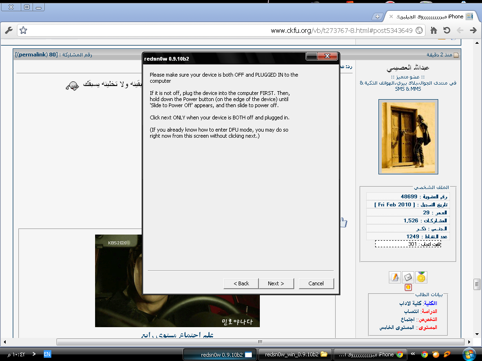
Task: Click the likes received count 301
Action: [412, 244]
